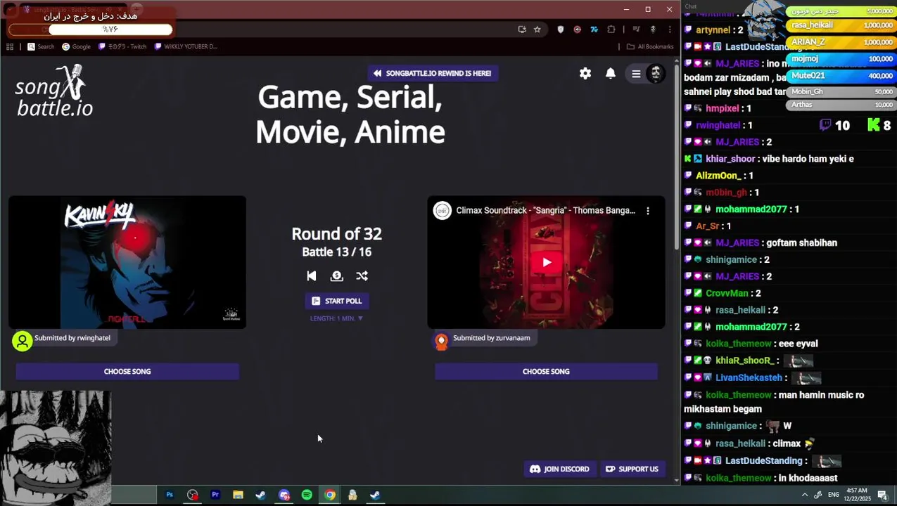Click the Climax Soundtrack video title
This screenshot has width=897, height=506.
click(545, 210)
